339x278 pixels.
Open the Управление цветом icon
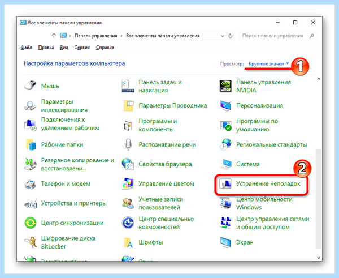(128, 184)
